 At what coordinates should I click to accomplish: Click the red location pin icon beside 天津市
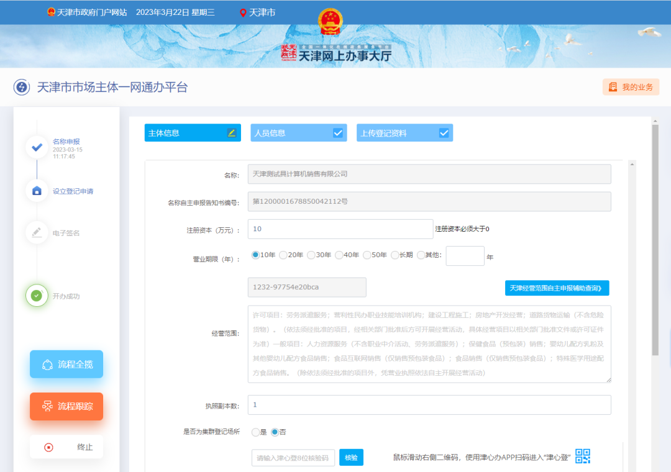(x=243, y=13)
